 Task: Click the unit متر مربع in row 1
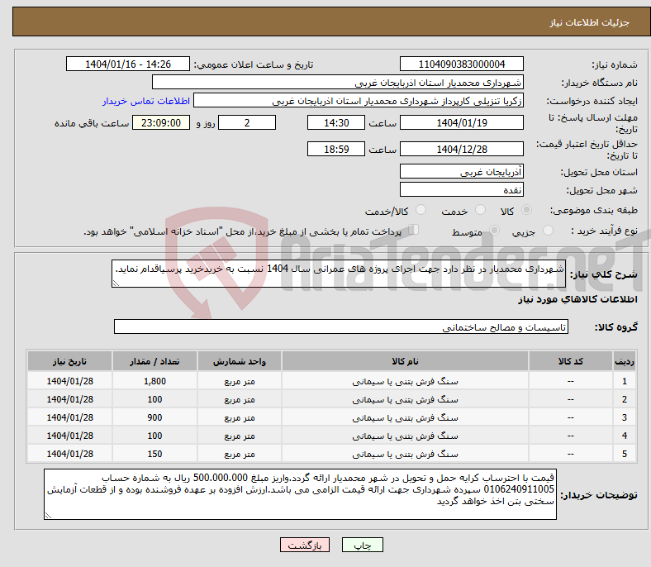pos(240,381)
